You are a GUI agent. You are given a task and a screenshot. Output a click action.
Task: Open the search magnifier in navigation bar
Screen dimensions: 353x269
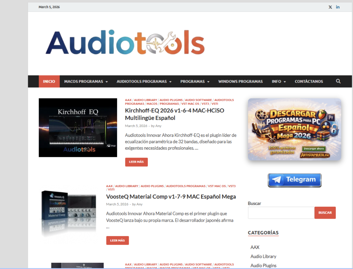click(x=338, y=81)
